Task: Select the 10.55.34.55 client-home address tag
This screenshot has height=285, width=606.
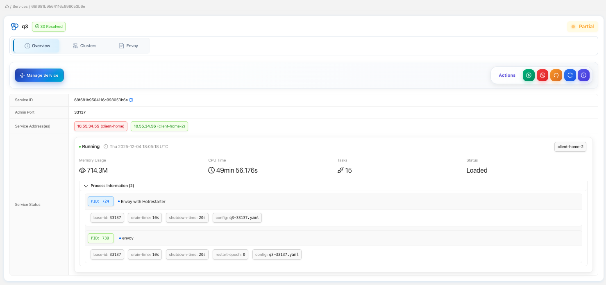Action: tap(101, 126)
